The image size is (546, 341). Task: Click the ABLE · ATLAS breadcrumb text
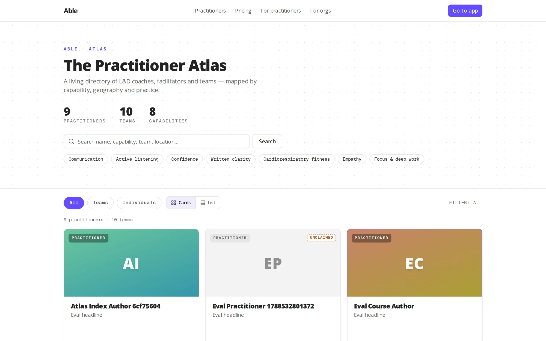[85, 49]
